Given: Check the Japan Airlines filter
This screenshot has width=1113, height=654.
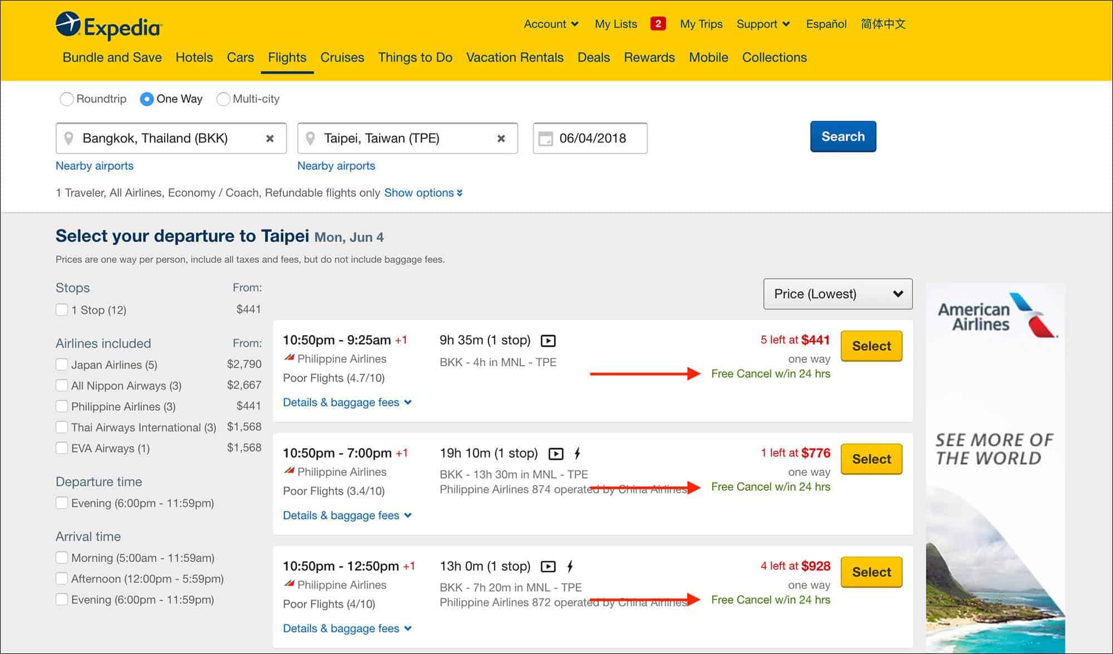Looking at the screenshot, I should pyautogui.click(x=62, y=365).
